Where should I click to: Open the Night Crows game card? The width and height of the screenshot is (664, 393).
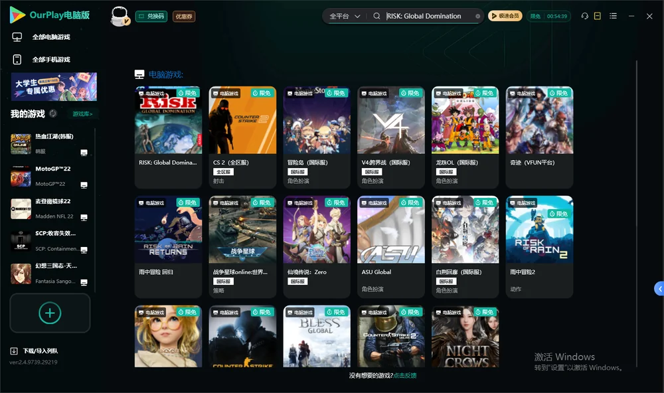click(x=465, y=337)
